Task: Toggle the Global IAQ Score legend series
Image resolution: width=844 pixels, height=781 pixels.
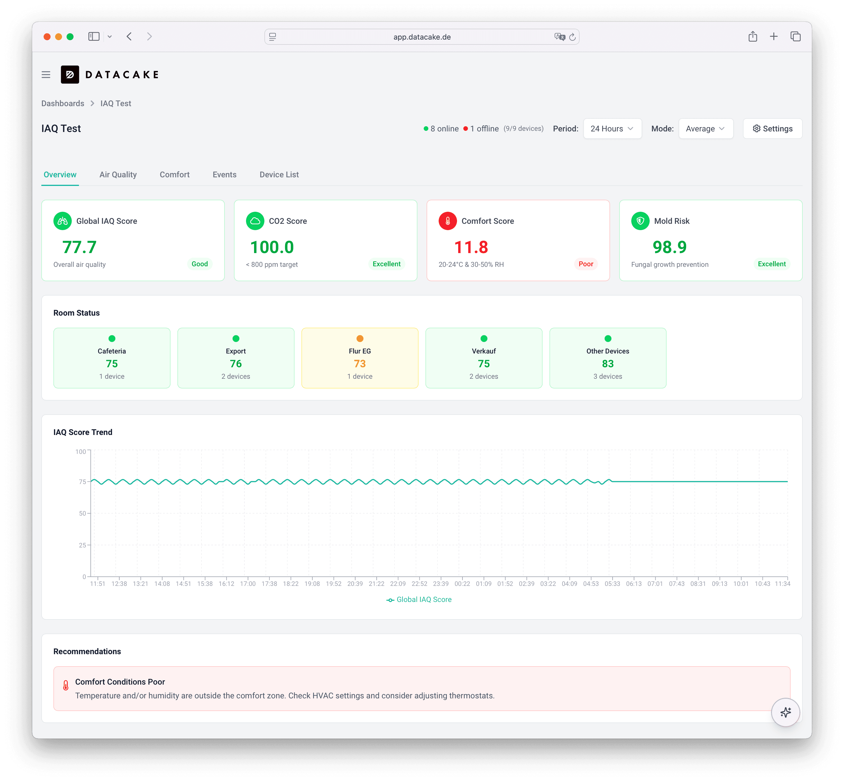Action: click(x=419, y=599)
